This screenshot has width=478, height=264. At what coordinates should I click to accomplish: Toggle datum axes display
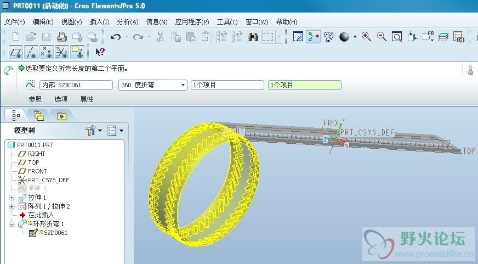click(31, 52)
